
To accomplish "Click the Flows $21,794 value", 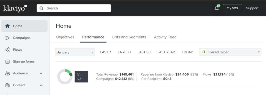I will point(219,74).
